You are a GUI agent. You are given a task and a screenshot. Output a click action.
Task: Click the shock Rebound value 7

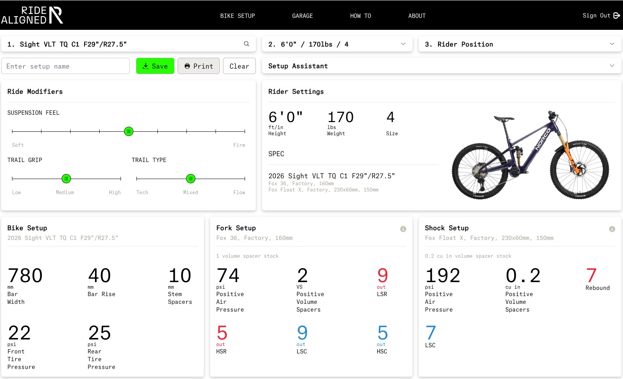tap(592, 276)
